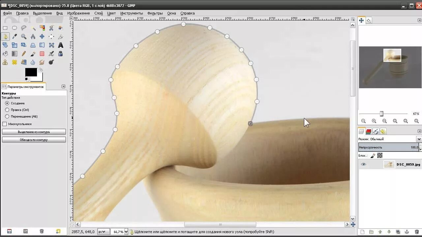Select the Move tool
This screenshot has height=237, width=422.
click(x=42, y=37)
